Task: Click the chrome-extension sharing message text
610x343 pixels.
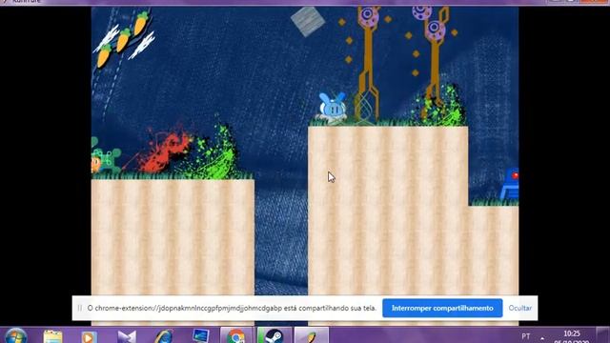Action: tap(232, 308)
